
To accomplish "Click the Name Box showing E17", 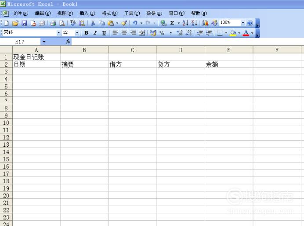I will tap(20, 42).
